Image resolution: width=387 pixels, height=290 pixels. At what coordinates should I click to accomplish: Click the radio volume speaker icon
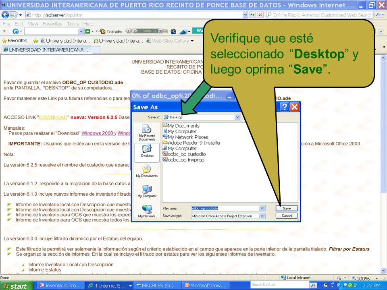pos(161,31)
